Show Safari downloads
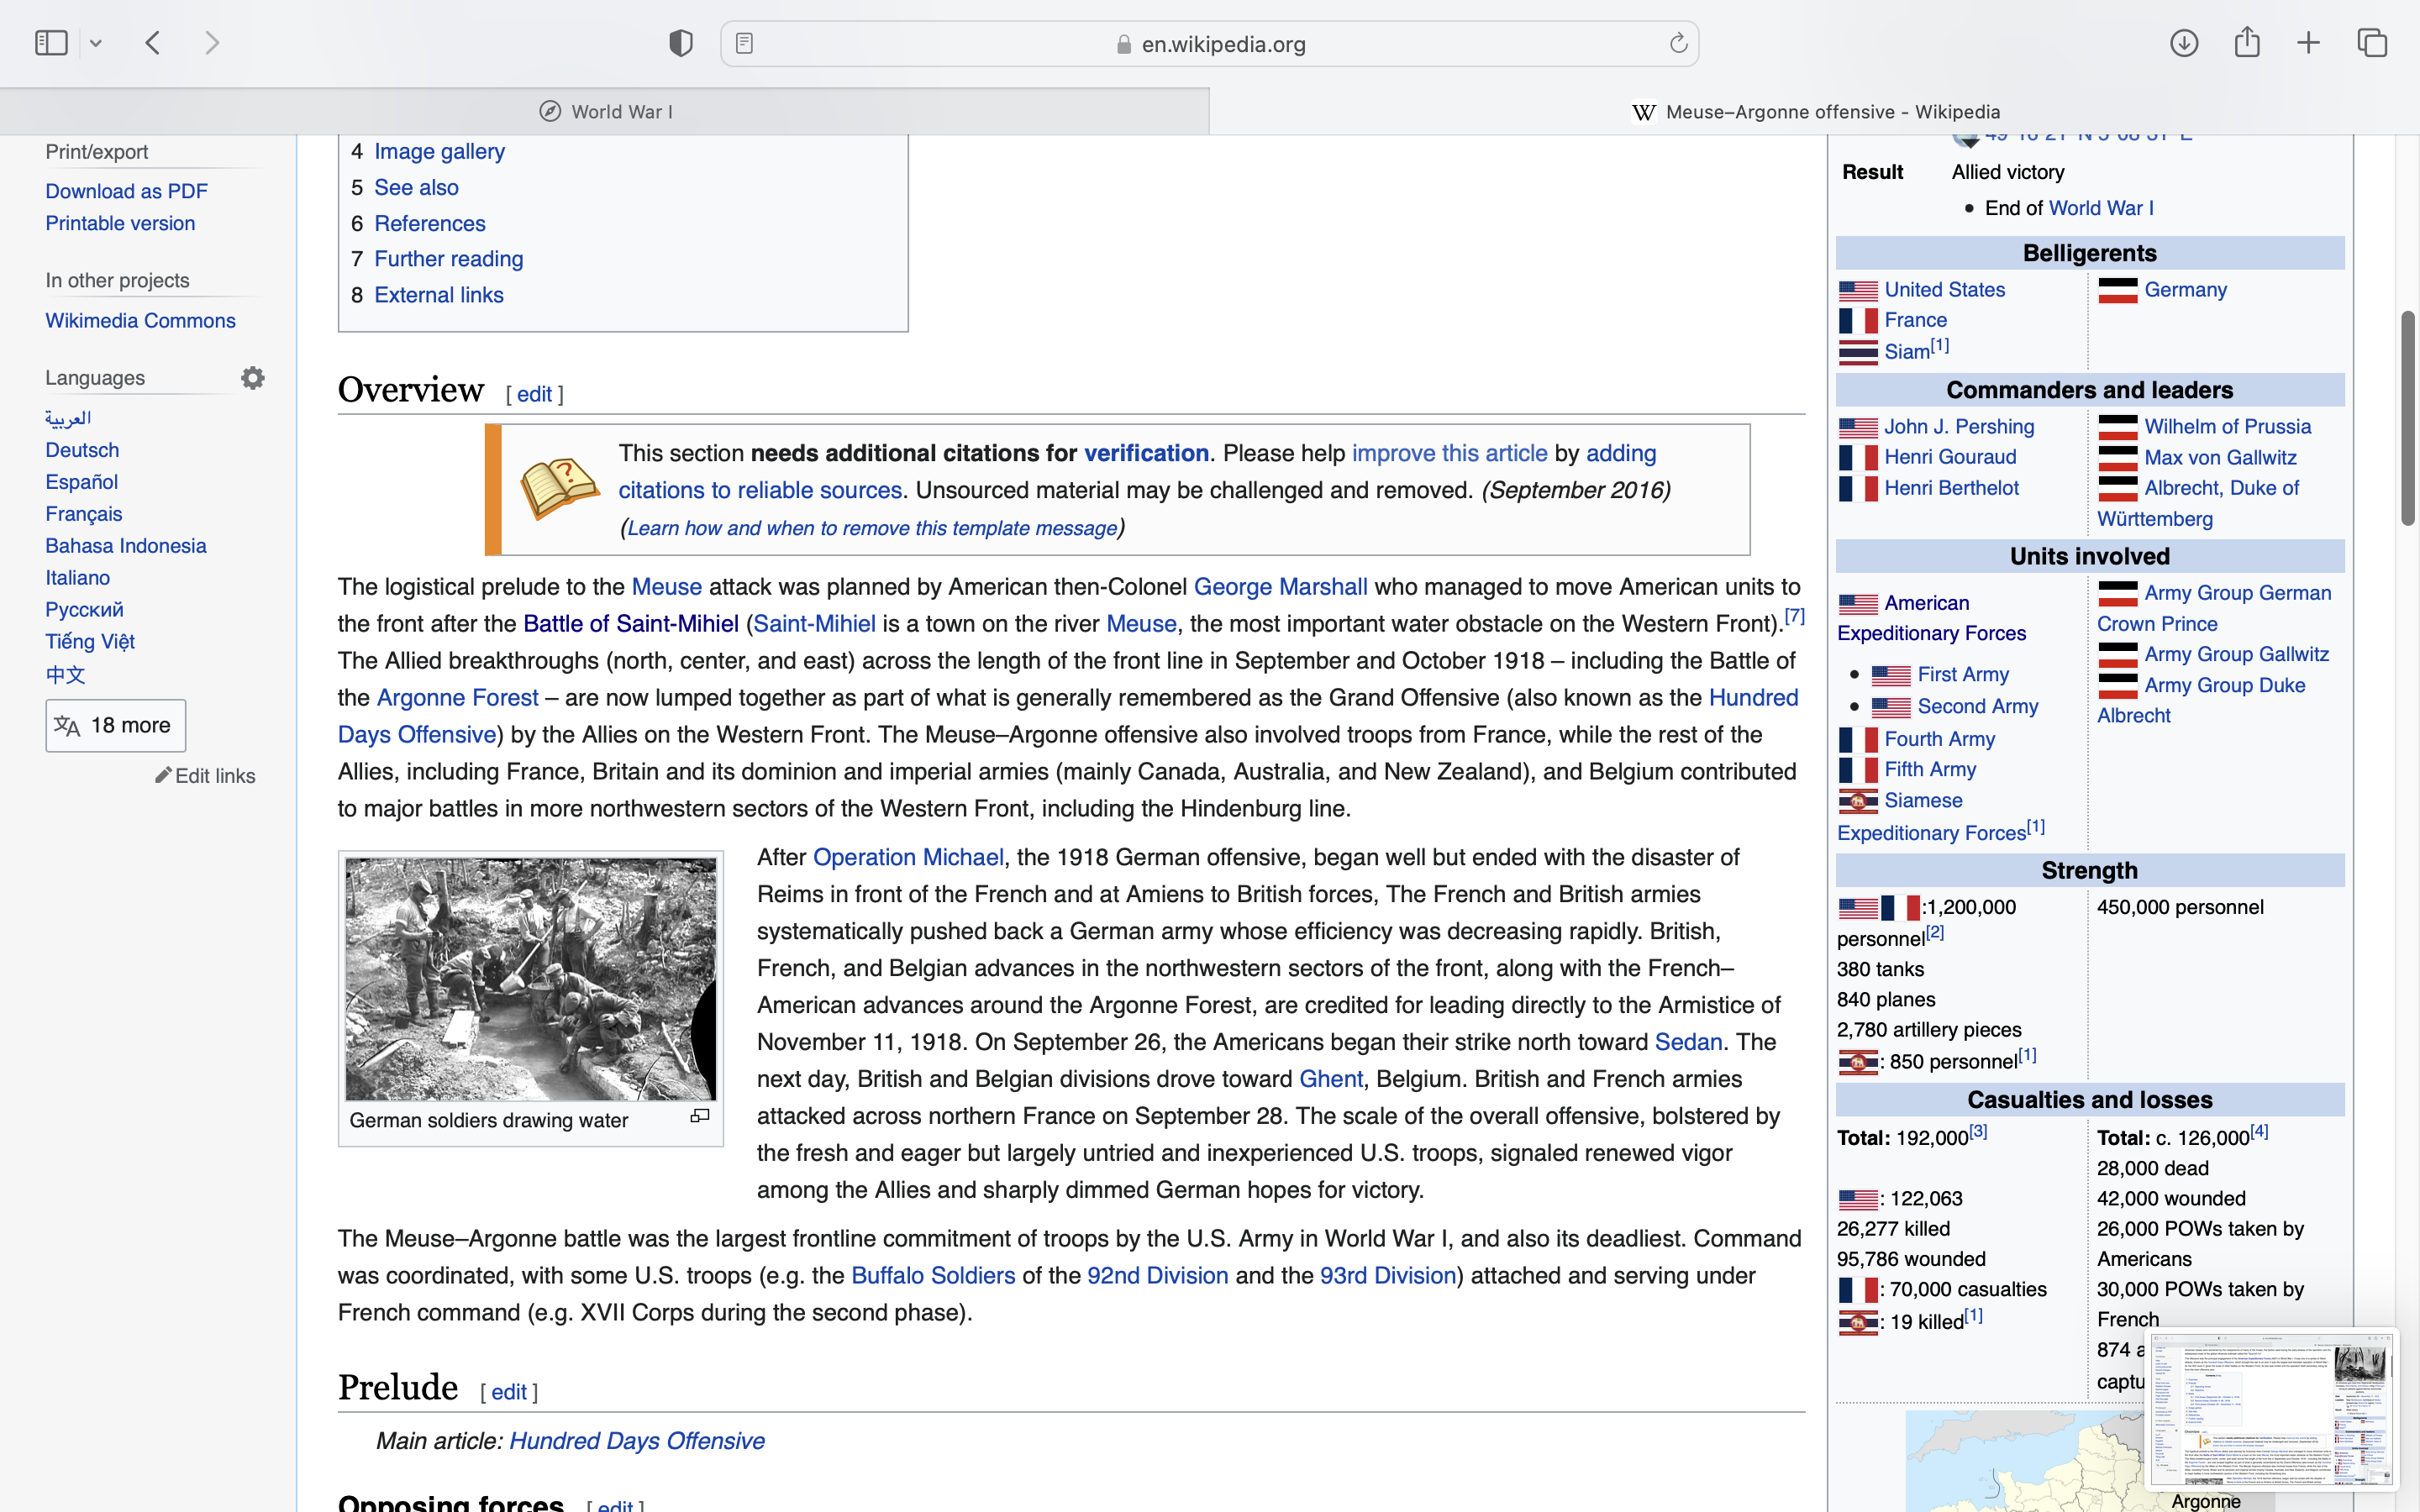This screenshot has height=1512, width=2420. click(2184, 43)
